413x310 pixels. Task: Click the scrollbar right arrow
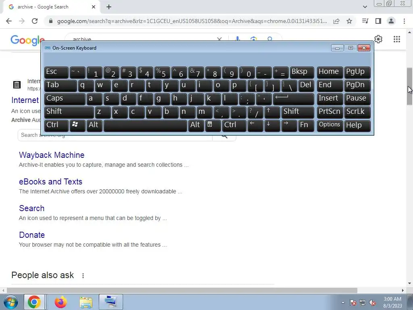pos(403,290)
